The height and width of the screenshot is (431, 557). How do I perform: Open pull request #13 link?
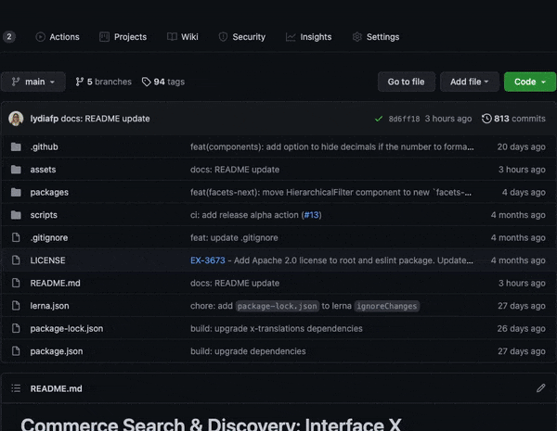click(312, 215)
